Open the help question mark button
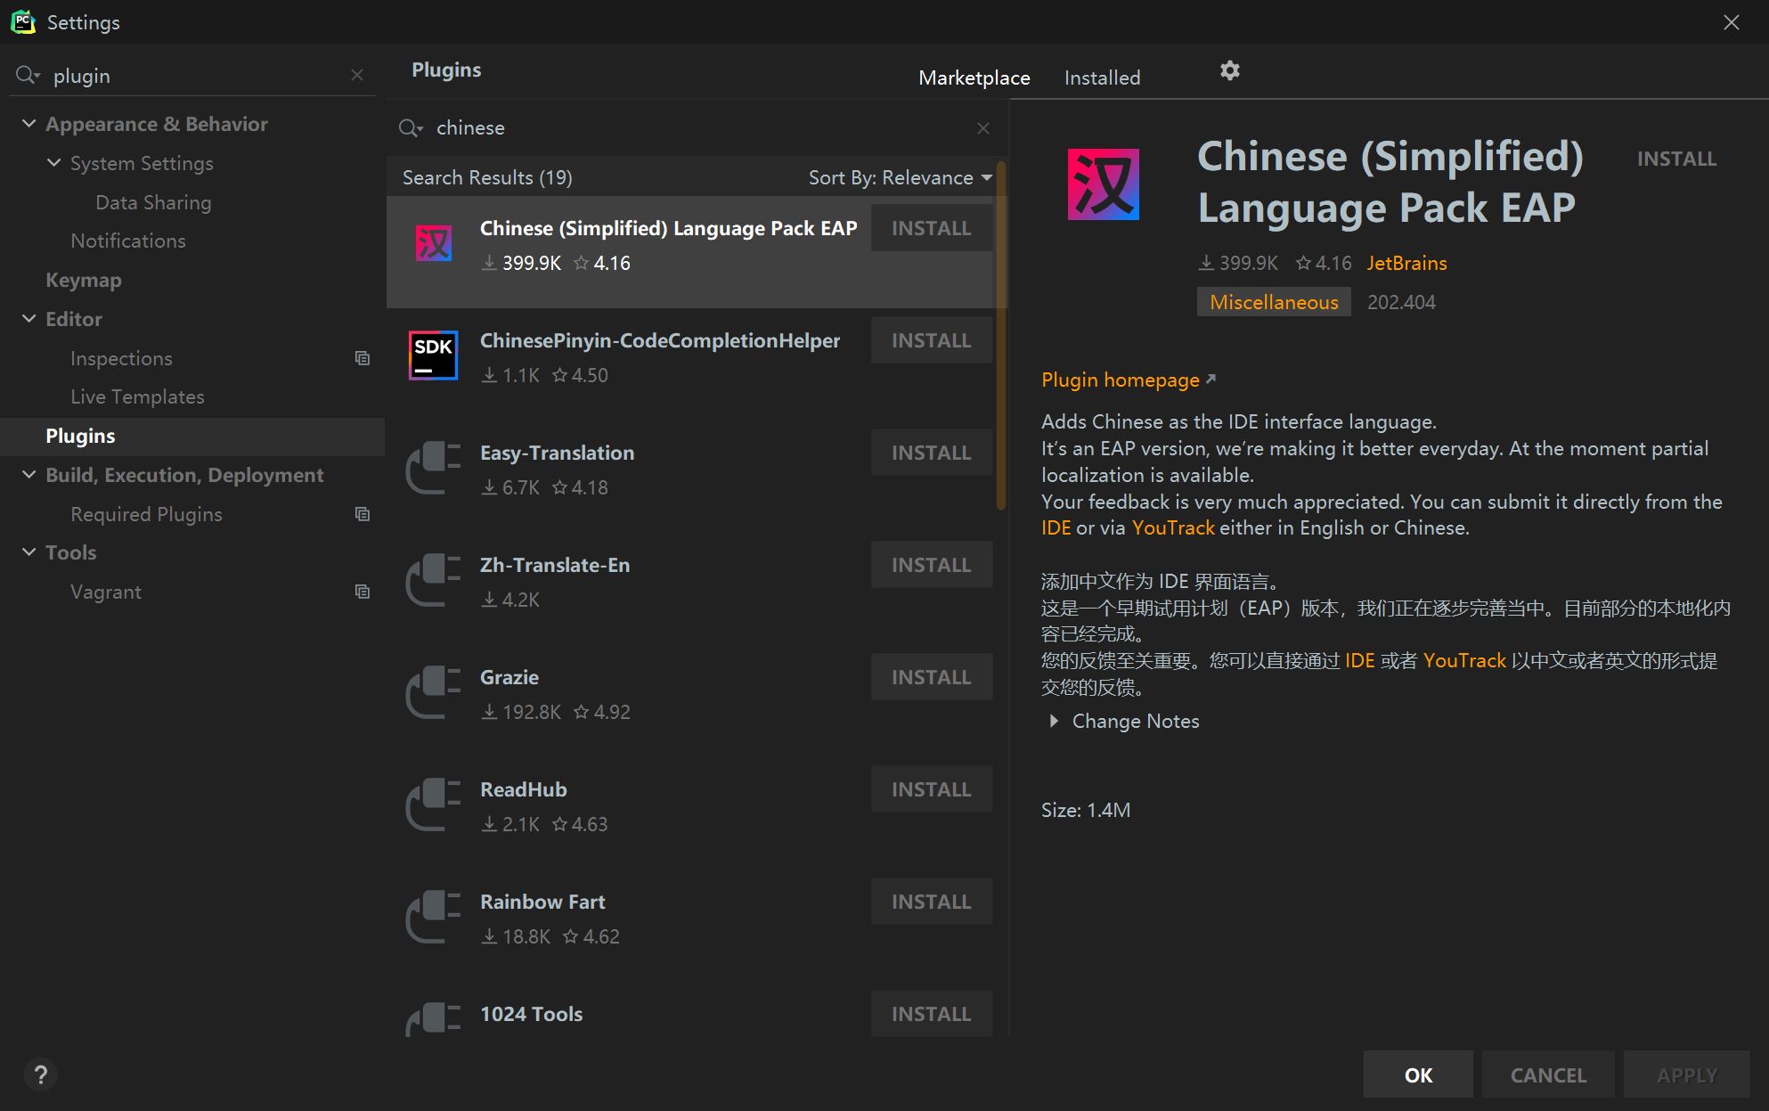This screenshot has width=1769, height=1111. pyautogui.click(x=40, y=1074)
